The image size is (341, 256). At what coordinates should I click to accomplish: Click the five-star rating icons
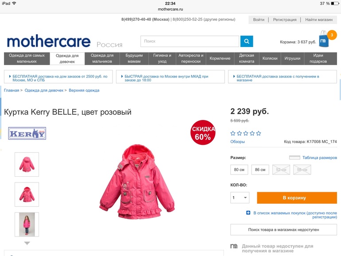pos(246,133)
